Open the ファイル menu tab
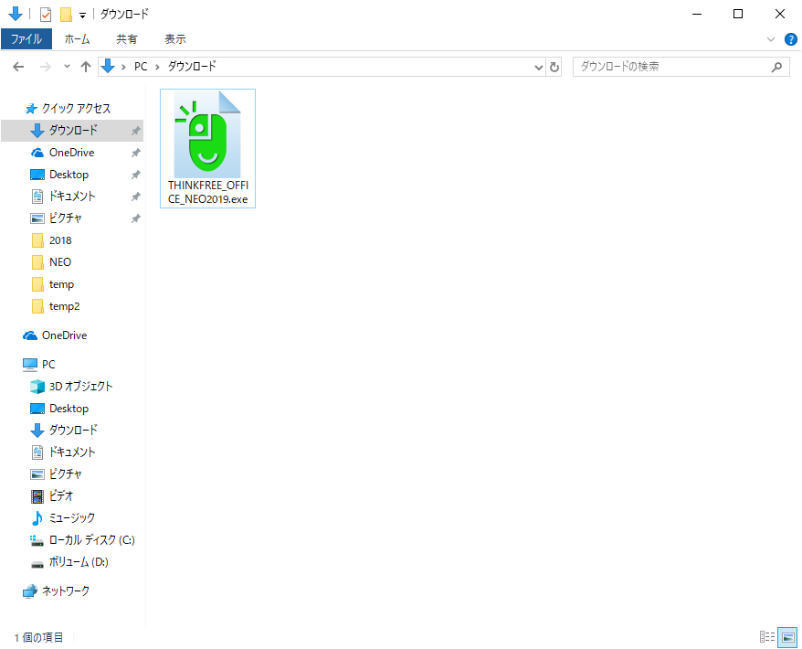This screenshot has width=802, height=649. point(26,39)
